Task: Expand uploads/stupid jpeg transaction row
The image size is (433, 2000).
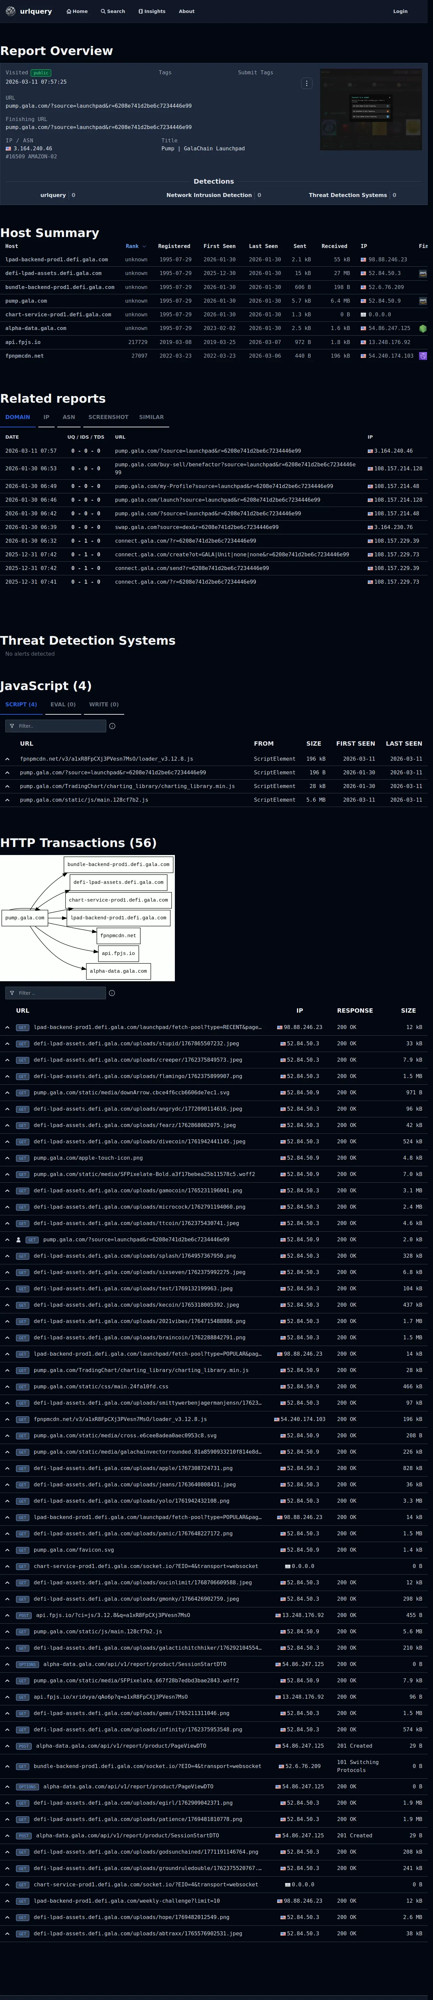Action: [8, 1043]
